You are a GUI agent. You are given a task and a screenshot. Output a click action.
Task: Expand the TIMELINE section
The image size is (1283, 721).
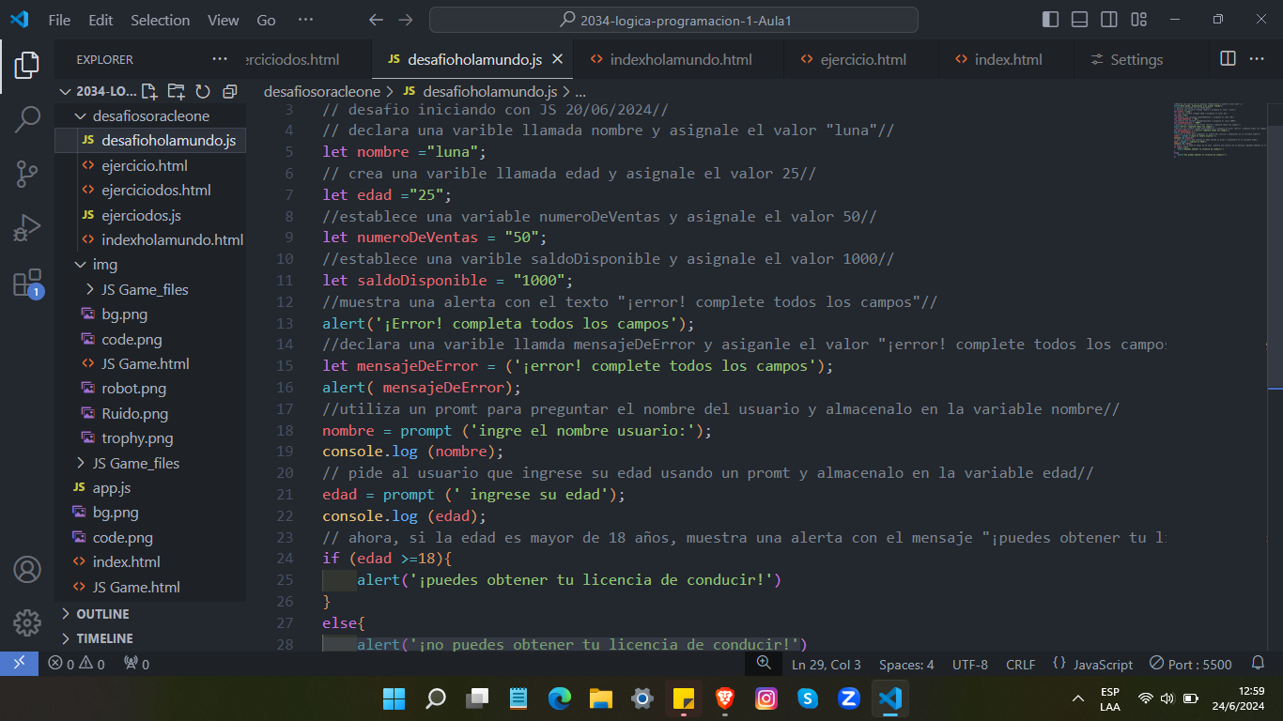[150, 638]
